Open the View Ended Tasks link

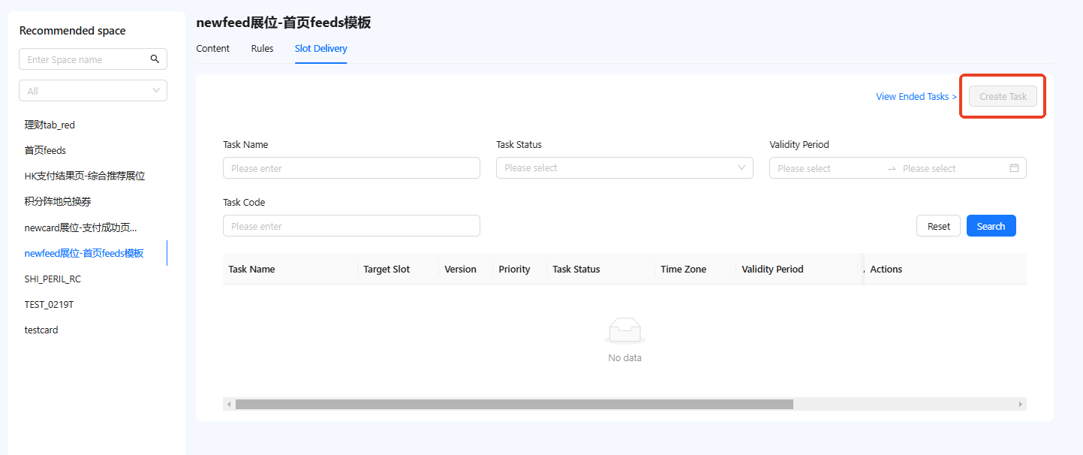tap(916, 97)
